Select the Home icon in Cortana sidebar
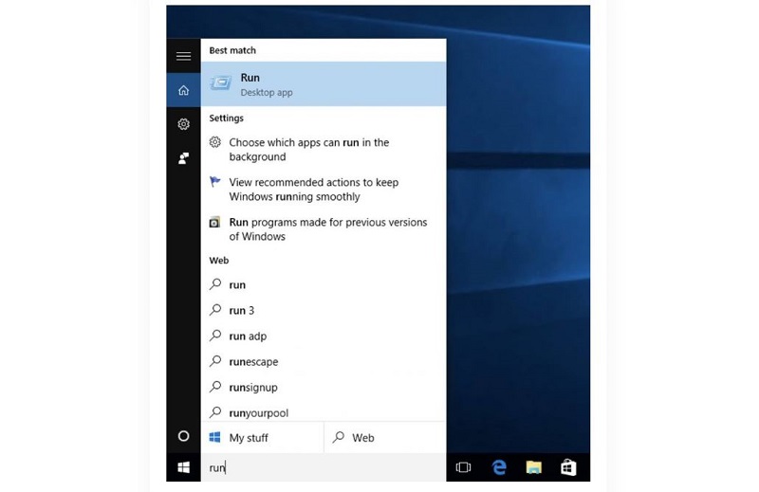759x492 pixels. click(x=183, y=90)
